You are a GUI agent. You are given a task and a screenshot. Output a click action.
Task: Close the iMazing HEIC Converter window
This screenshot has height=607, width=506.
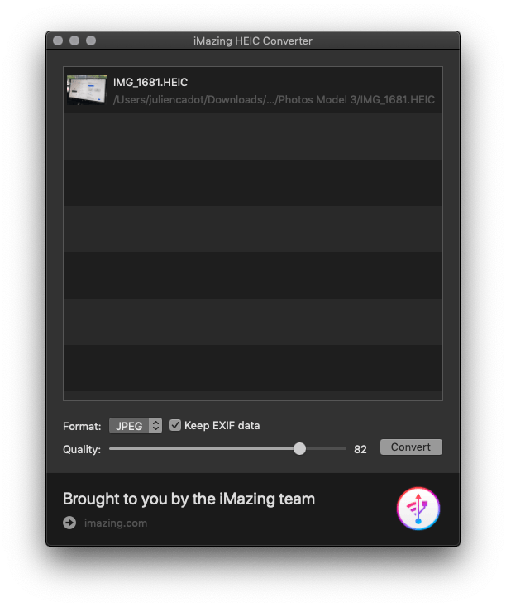point(58,41)
